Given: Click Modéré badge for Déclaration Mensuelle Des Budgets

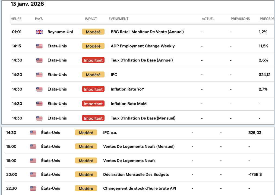Looking at the screenshot, I should 86,174.
